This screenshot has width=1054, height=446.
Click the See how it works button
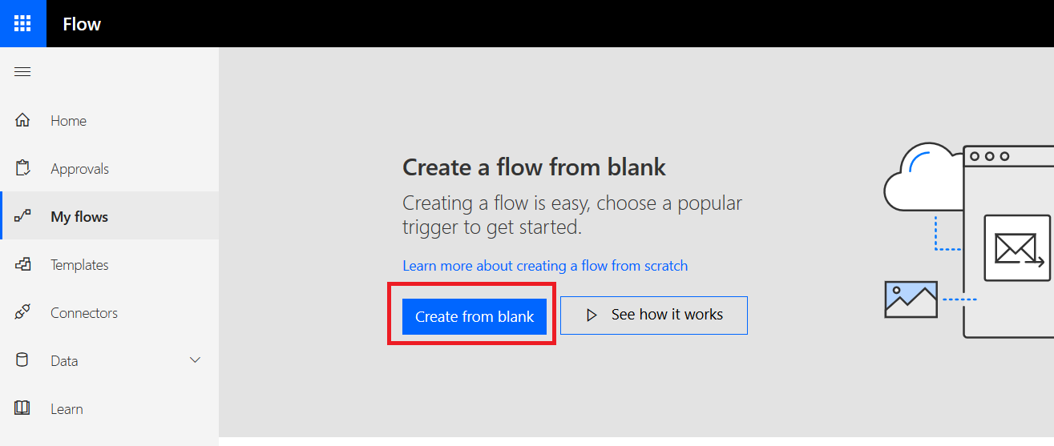[x=653, y=315]
